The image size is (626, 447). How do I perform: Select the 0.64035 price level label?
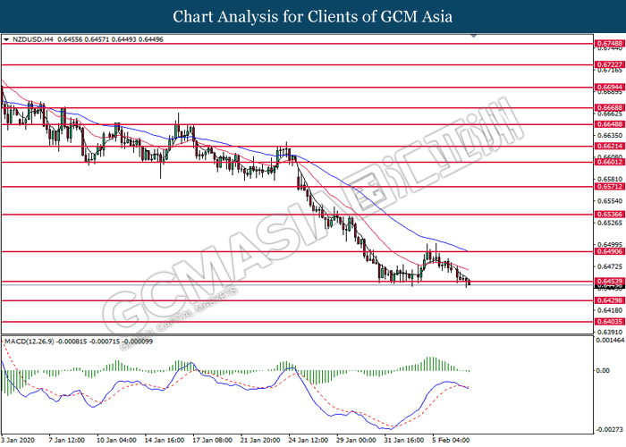pos(608,322)
